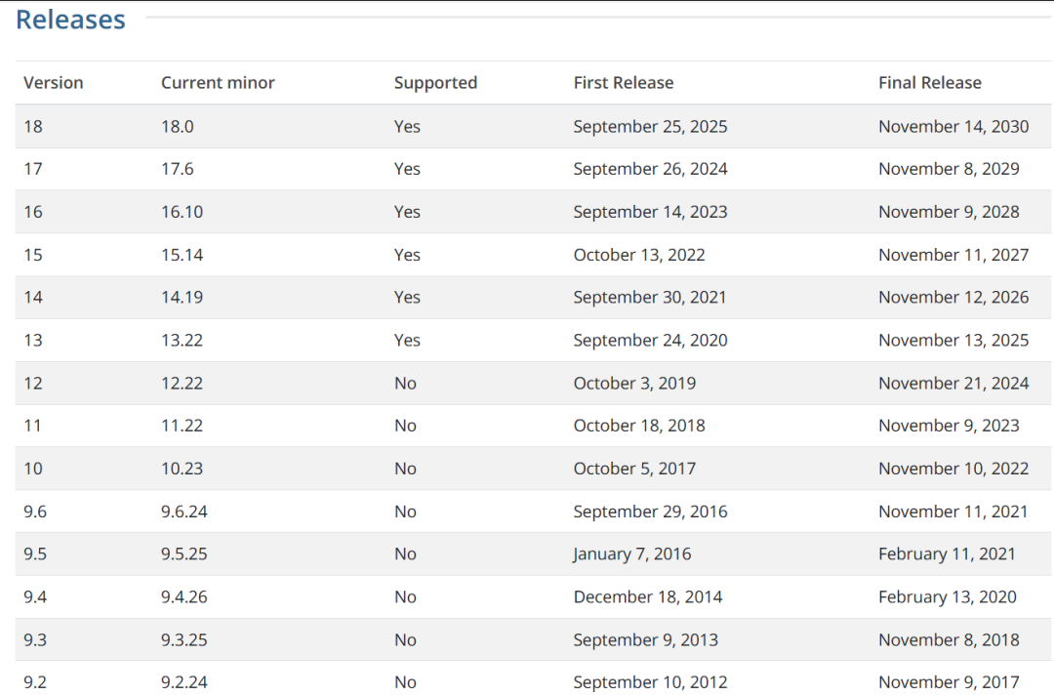Click the Final Release column header
The image size is (1054, 696).
point(929,83)
